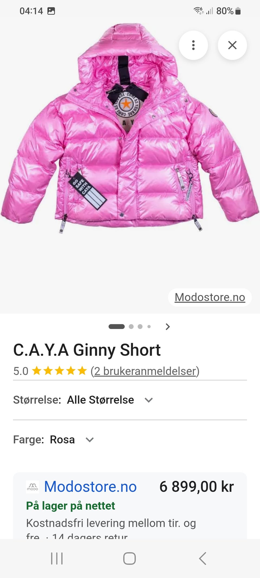
Task: Tap the Android back arrow button
Action: (x=203, y=558)
